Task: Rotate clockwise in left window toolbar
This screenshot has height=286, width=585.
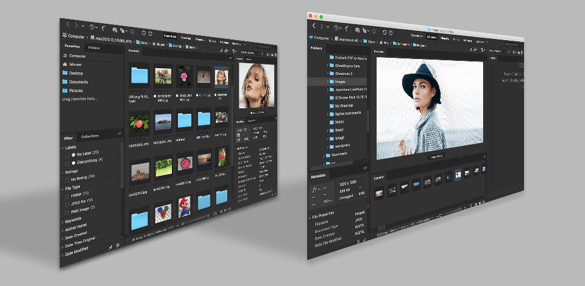Action: point(150,32)
